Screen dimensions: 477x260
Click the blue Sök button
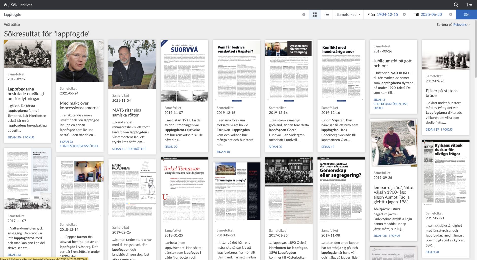466,15
